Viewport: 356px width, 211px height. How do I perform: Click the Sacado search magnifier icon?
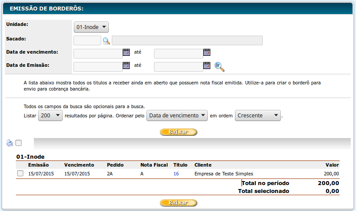click(106, 41)
